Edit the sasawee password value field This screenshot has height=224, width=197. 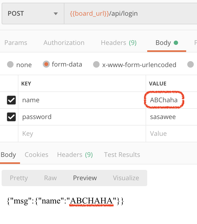172,117
